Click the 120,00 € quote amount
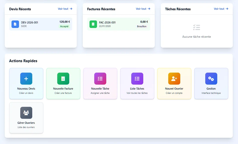Screen dimensions: 238x144 point(65,22)
